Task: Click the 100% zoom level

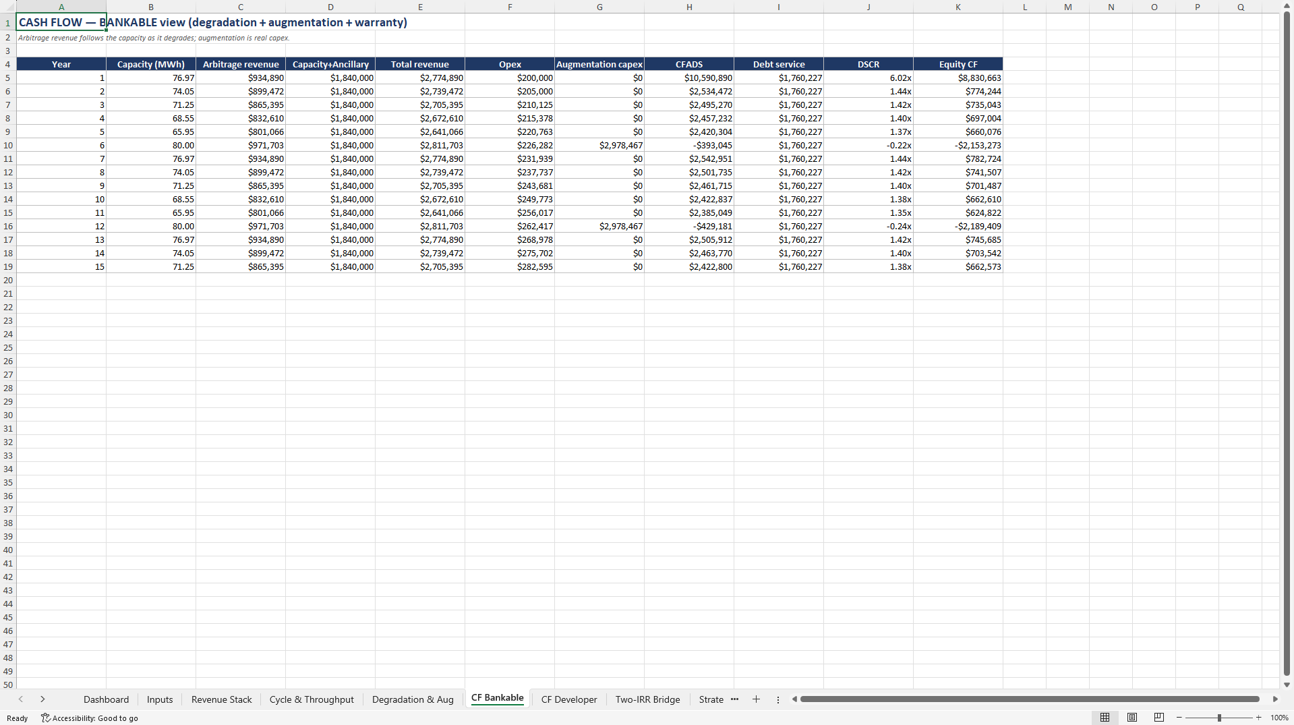Action: tap(1279, 718)
